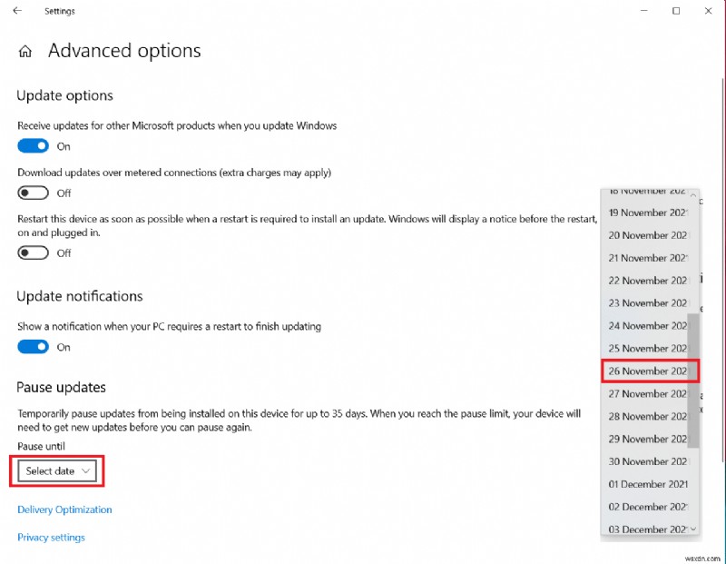Disable updates for other Microsoft products
Image resolution: width=726 pixels, height=564 pixels.
coord(33,145)
